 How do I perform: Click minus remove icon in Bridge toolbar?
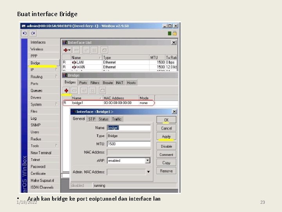(74, 91)
